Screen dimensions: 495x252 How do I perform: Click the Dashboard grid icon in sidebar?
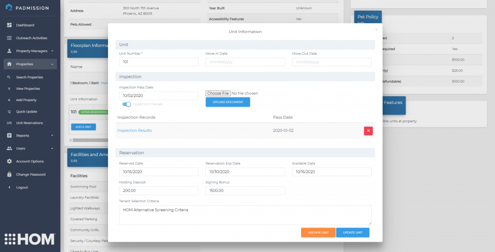coord(9,25)
